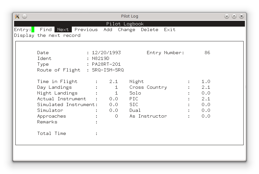Click the route SRQ-ISM-SRQ
The width and height of the screenshot is (259, 174).
108,70
